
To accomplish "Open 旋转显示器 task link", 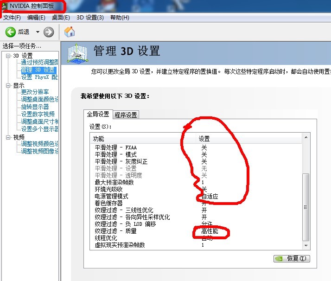I will 35,107.
